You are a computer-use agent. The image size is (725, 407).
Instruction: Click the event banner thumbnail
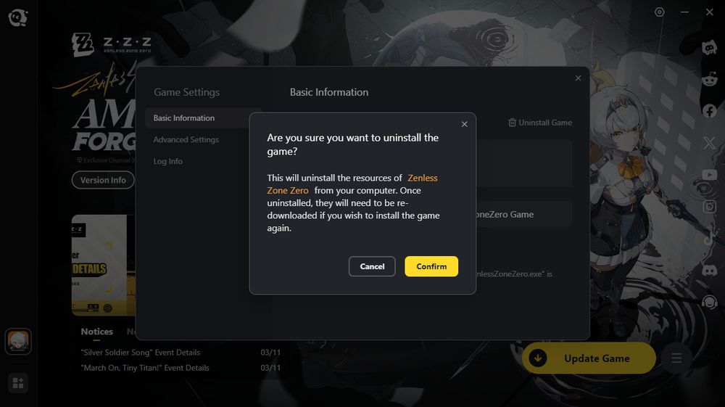pyautogui.click(x=104, y=265)
